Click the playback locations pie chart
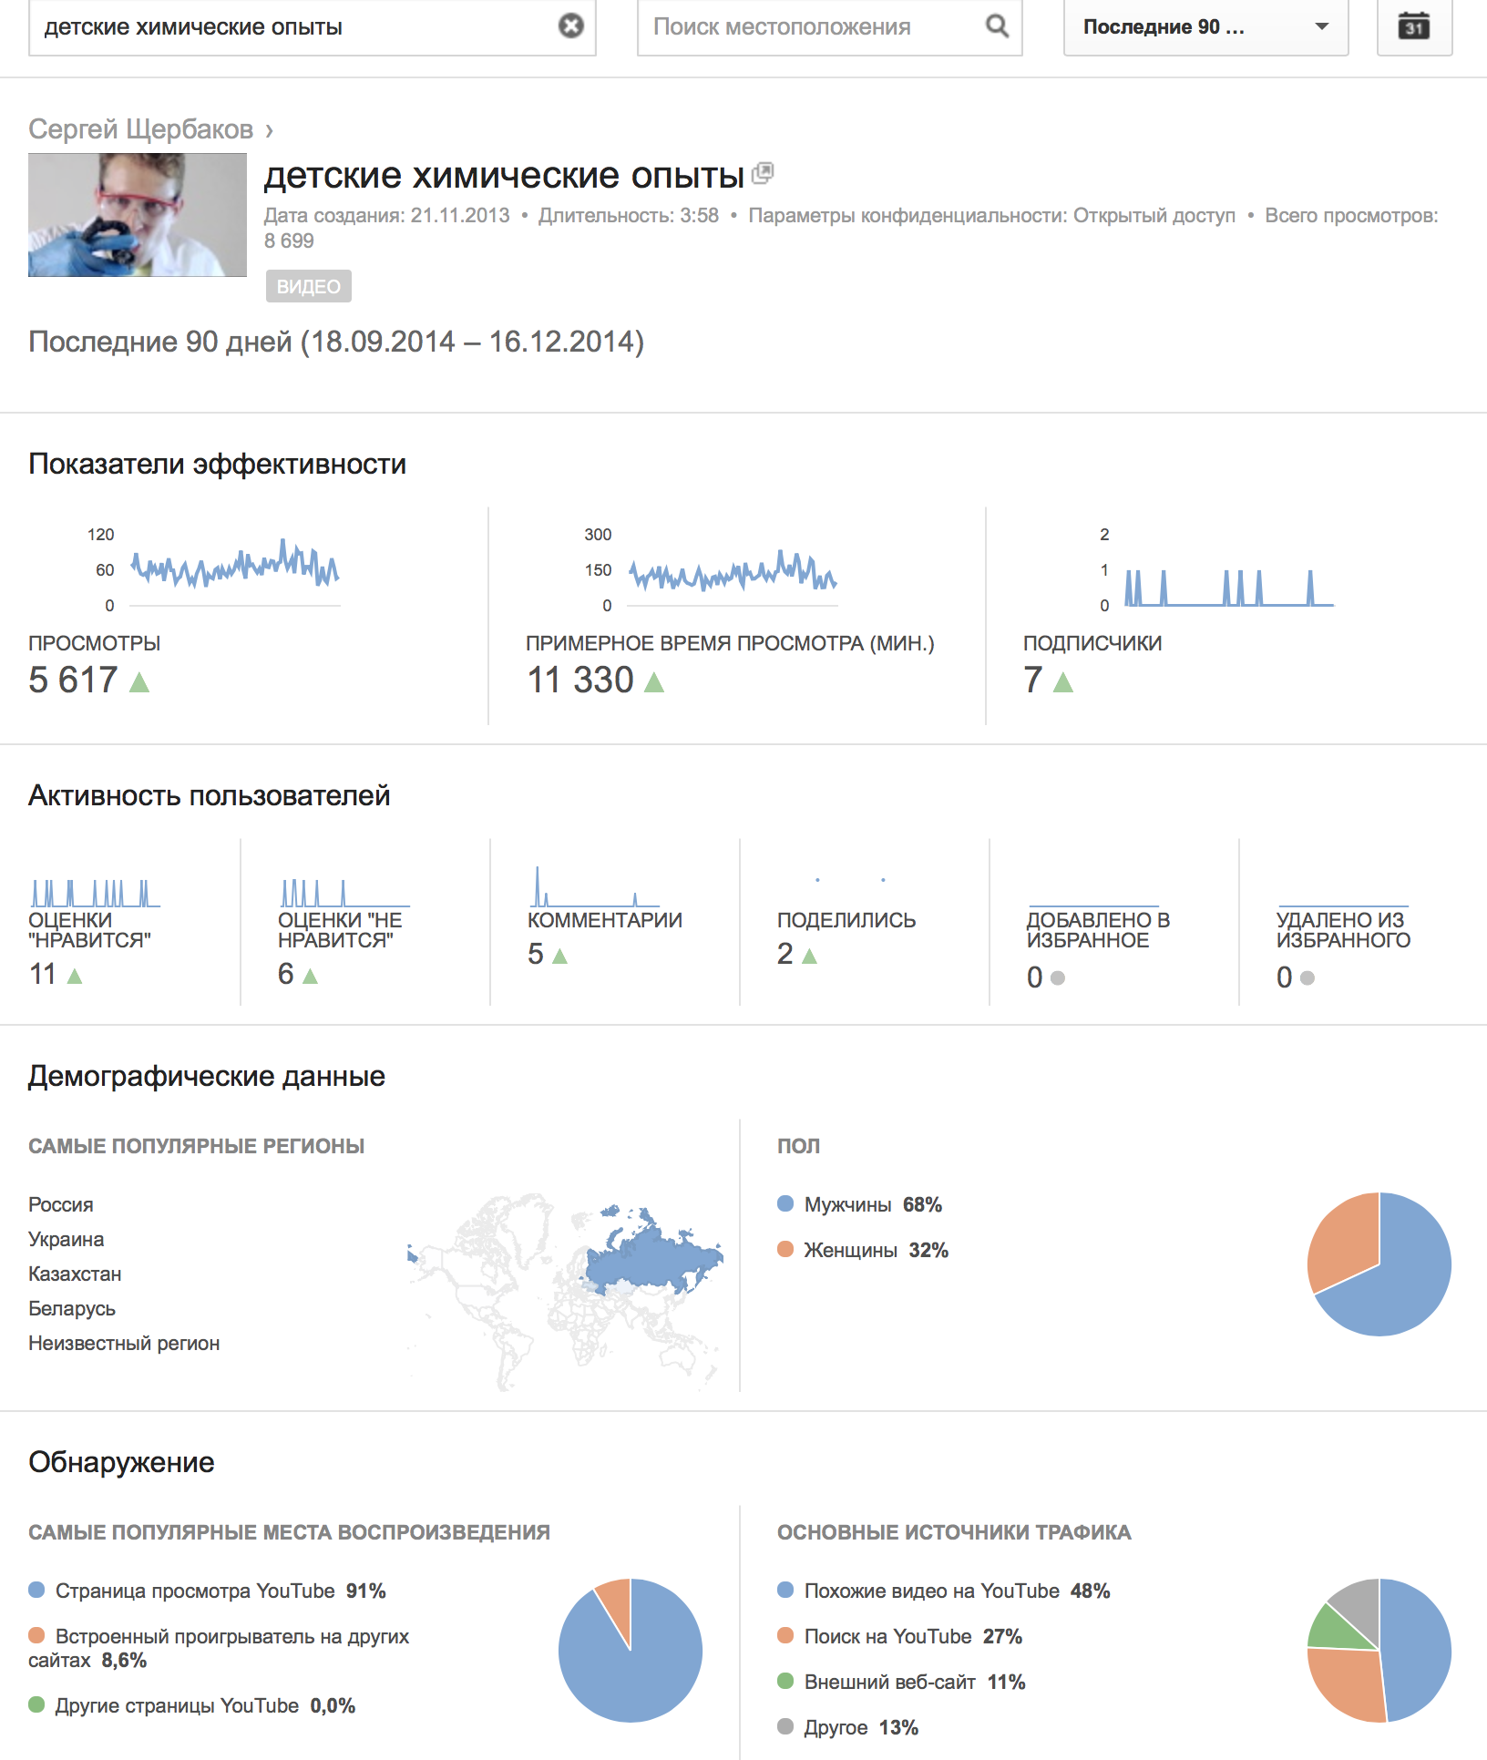The image size is (1487, 1760). click(631, 1651)
